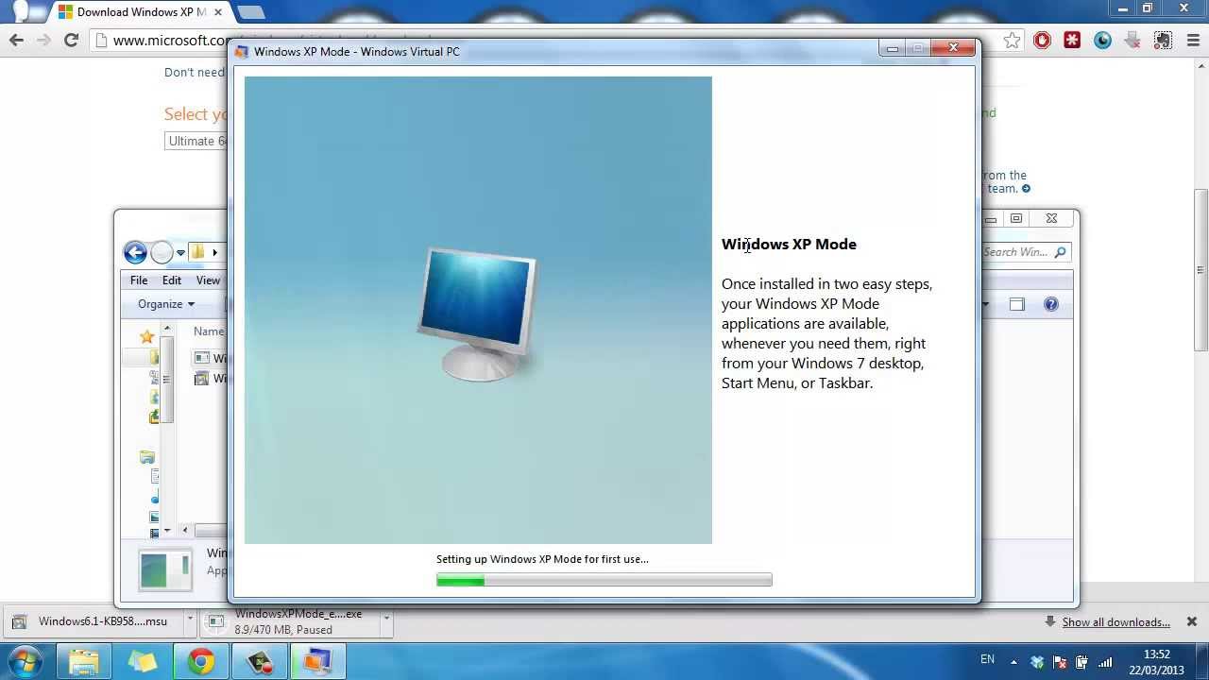
Task: Click the folder icon in Explorer address bar
Action: 197,251
